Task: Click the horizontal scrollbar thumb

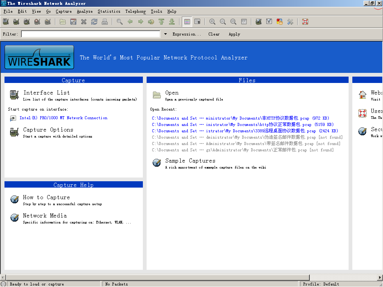Action: [157, 278]
